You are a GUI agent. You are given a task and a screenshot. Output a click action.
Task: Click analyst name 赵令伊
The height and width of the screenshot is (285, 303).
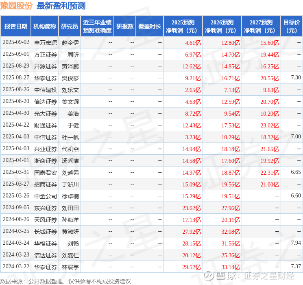pos(70,43)
